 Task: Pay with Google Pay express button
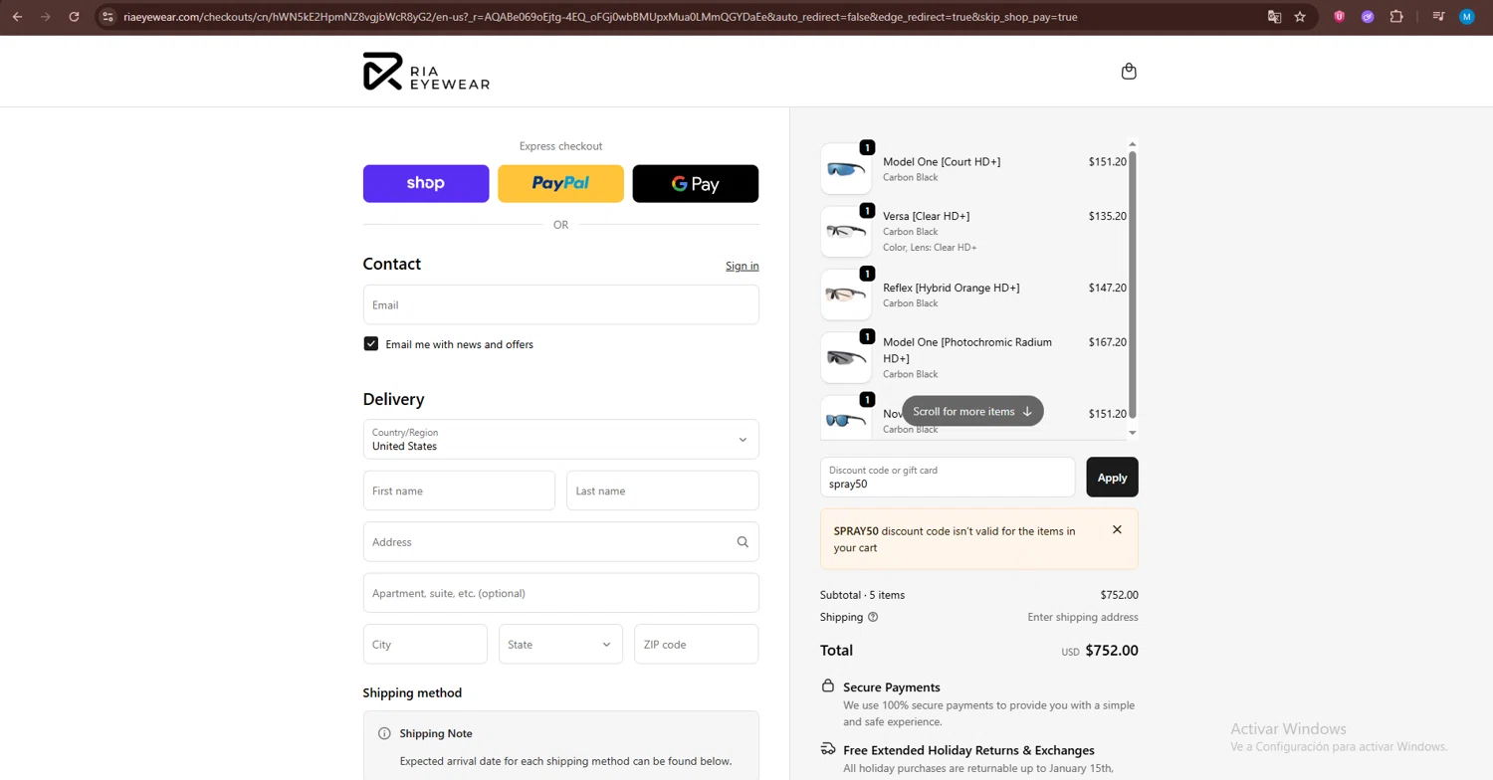click(696, 184)
